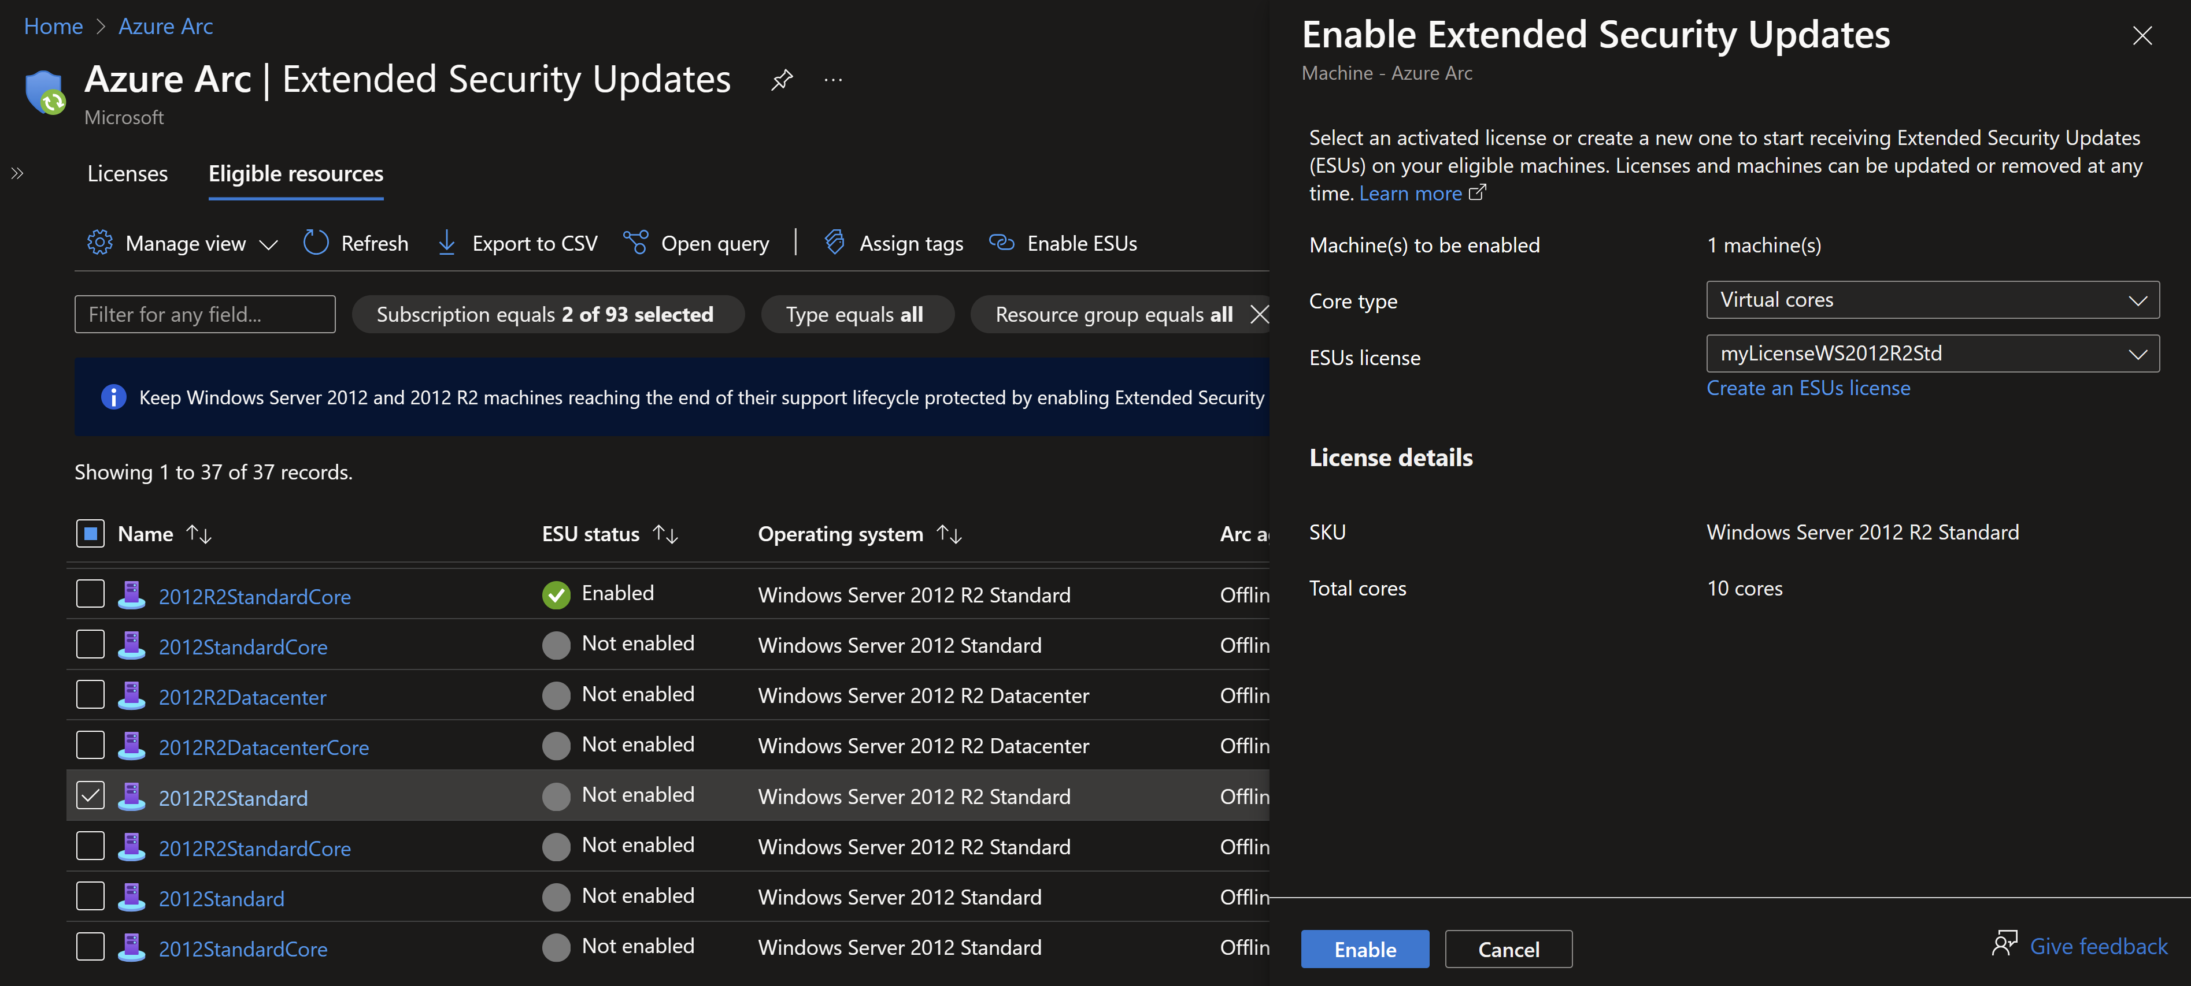
Task: Toggle the select-all checkbox in header
Action: pyautogui.click(x=90, y=534)
